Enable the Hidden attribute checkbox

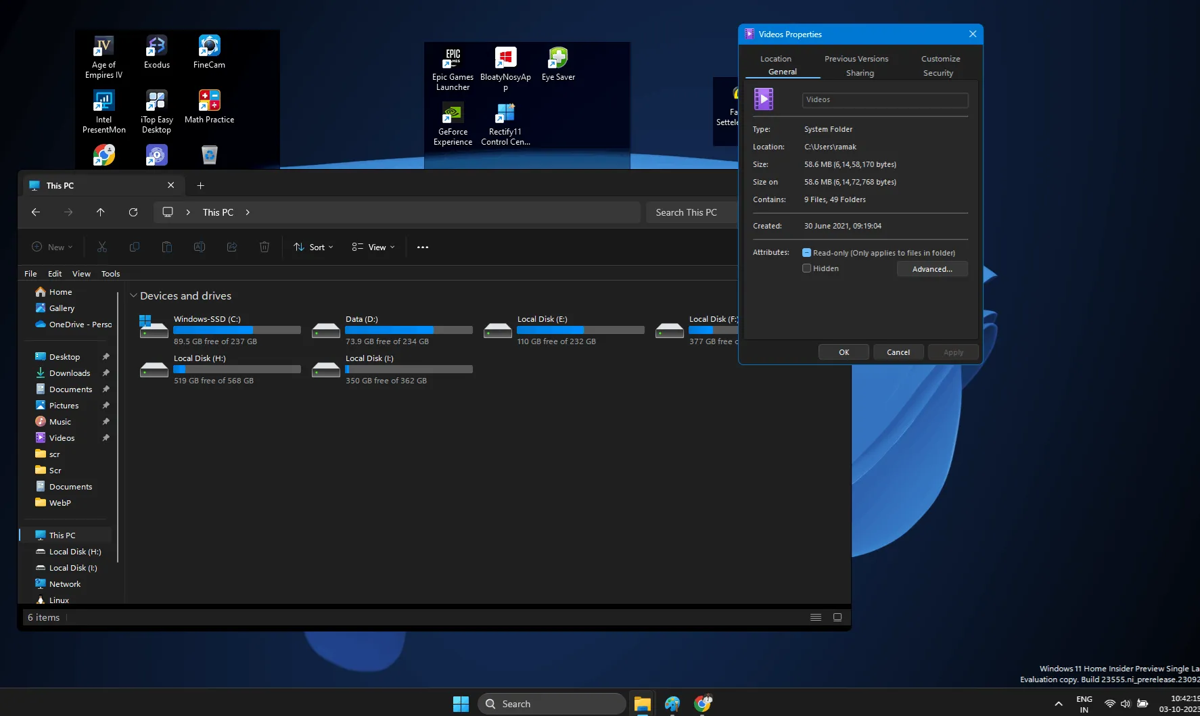coord(806,268)
